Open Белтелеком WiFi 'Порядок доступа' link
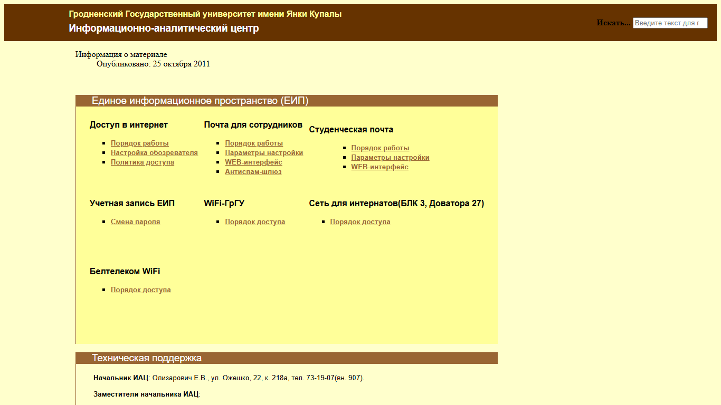This screenshot has width=721, height=405. click(141, 290)
